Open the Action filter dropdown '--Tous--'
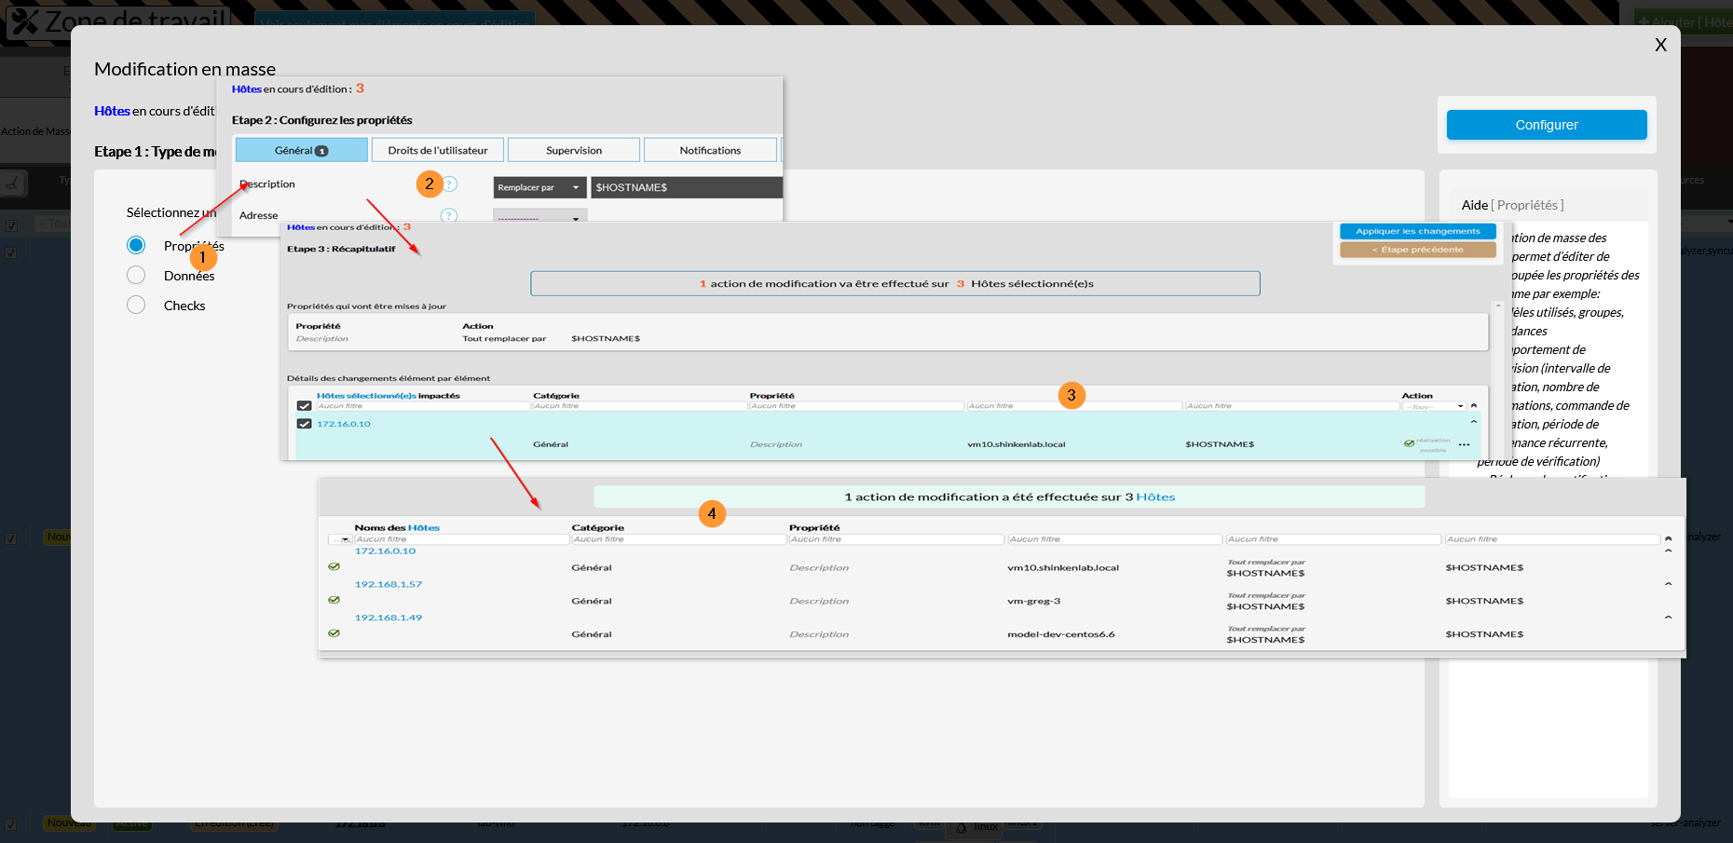This screenshot has width=1733, height=843. pyautogui.click(x=1434, y=406)
